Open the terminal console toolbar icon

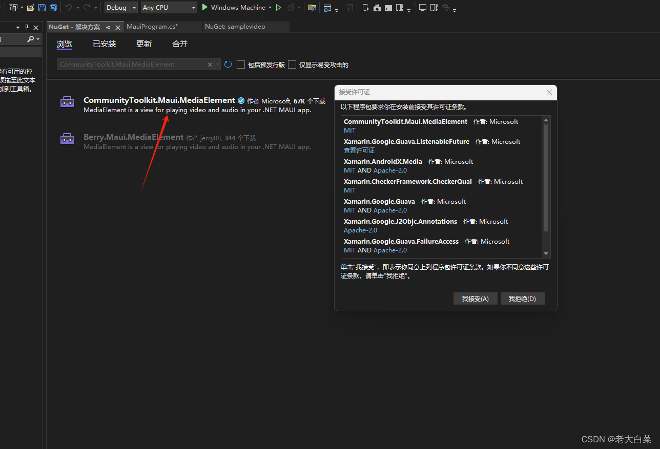point(388,7)
